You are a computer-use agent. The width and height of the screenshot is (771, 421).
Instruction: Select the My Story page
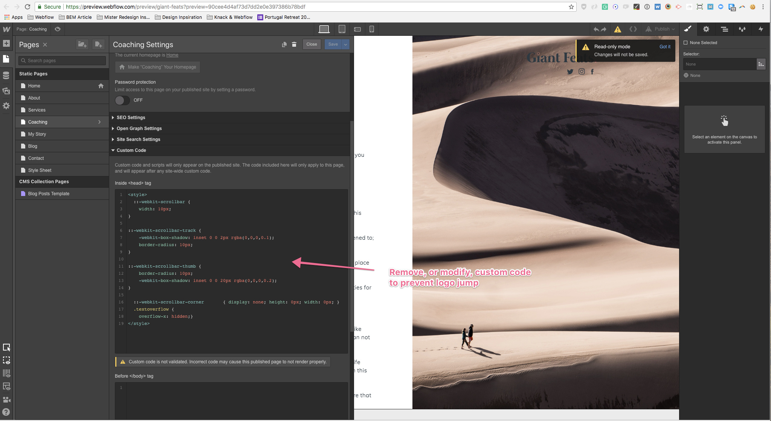[37, 134]
